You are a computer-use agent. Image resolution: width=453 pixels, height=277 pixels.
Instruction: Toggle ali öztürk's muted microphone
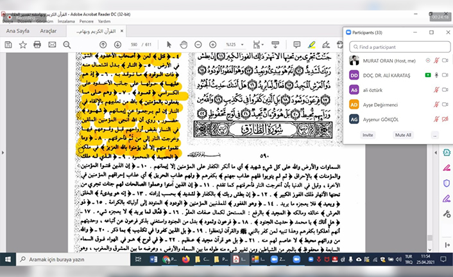click(436, 90)
